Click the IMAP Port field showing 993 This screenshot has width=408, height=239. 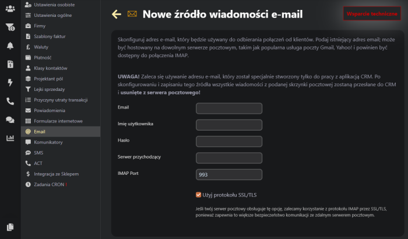[x=229, y=174]
